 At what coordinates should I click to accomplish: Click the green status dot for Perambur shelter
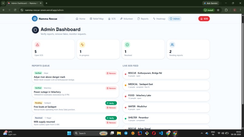click(x=125, y=119)
